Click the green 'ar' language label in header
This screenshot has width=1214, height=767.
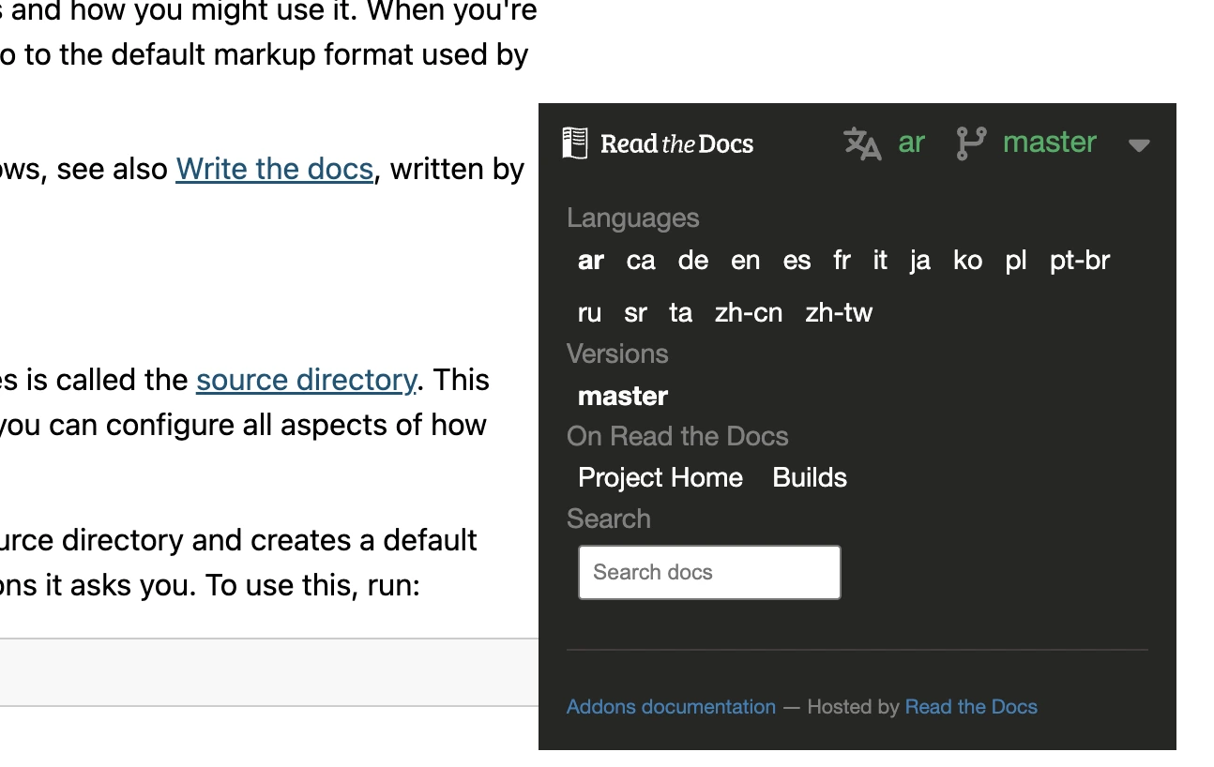click(x=912, y=142)
